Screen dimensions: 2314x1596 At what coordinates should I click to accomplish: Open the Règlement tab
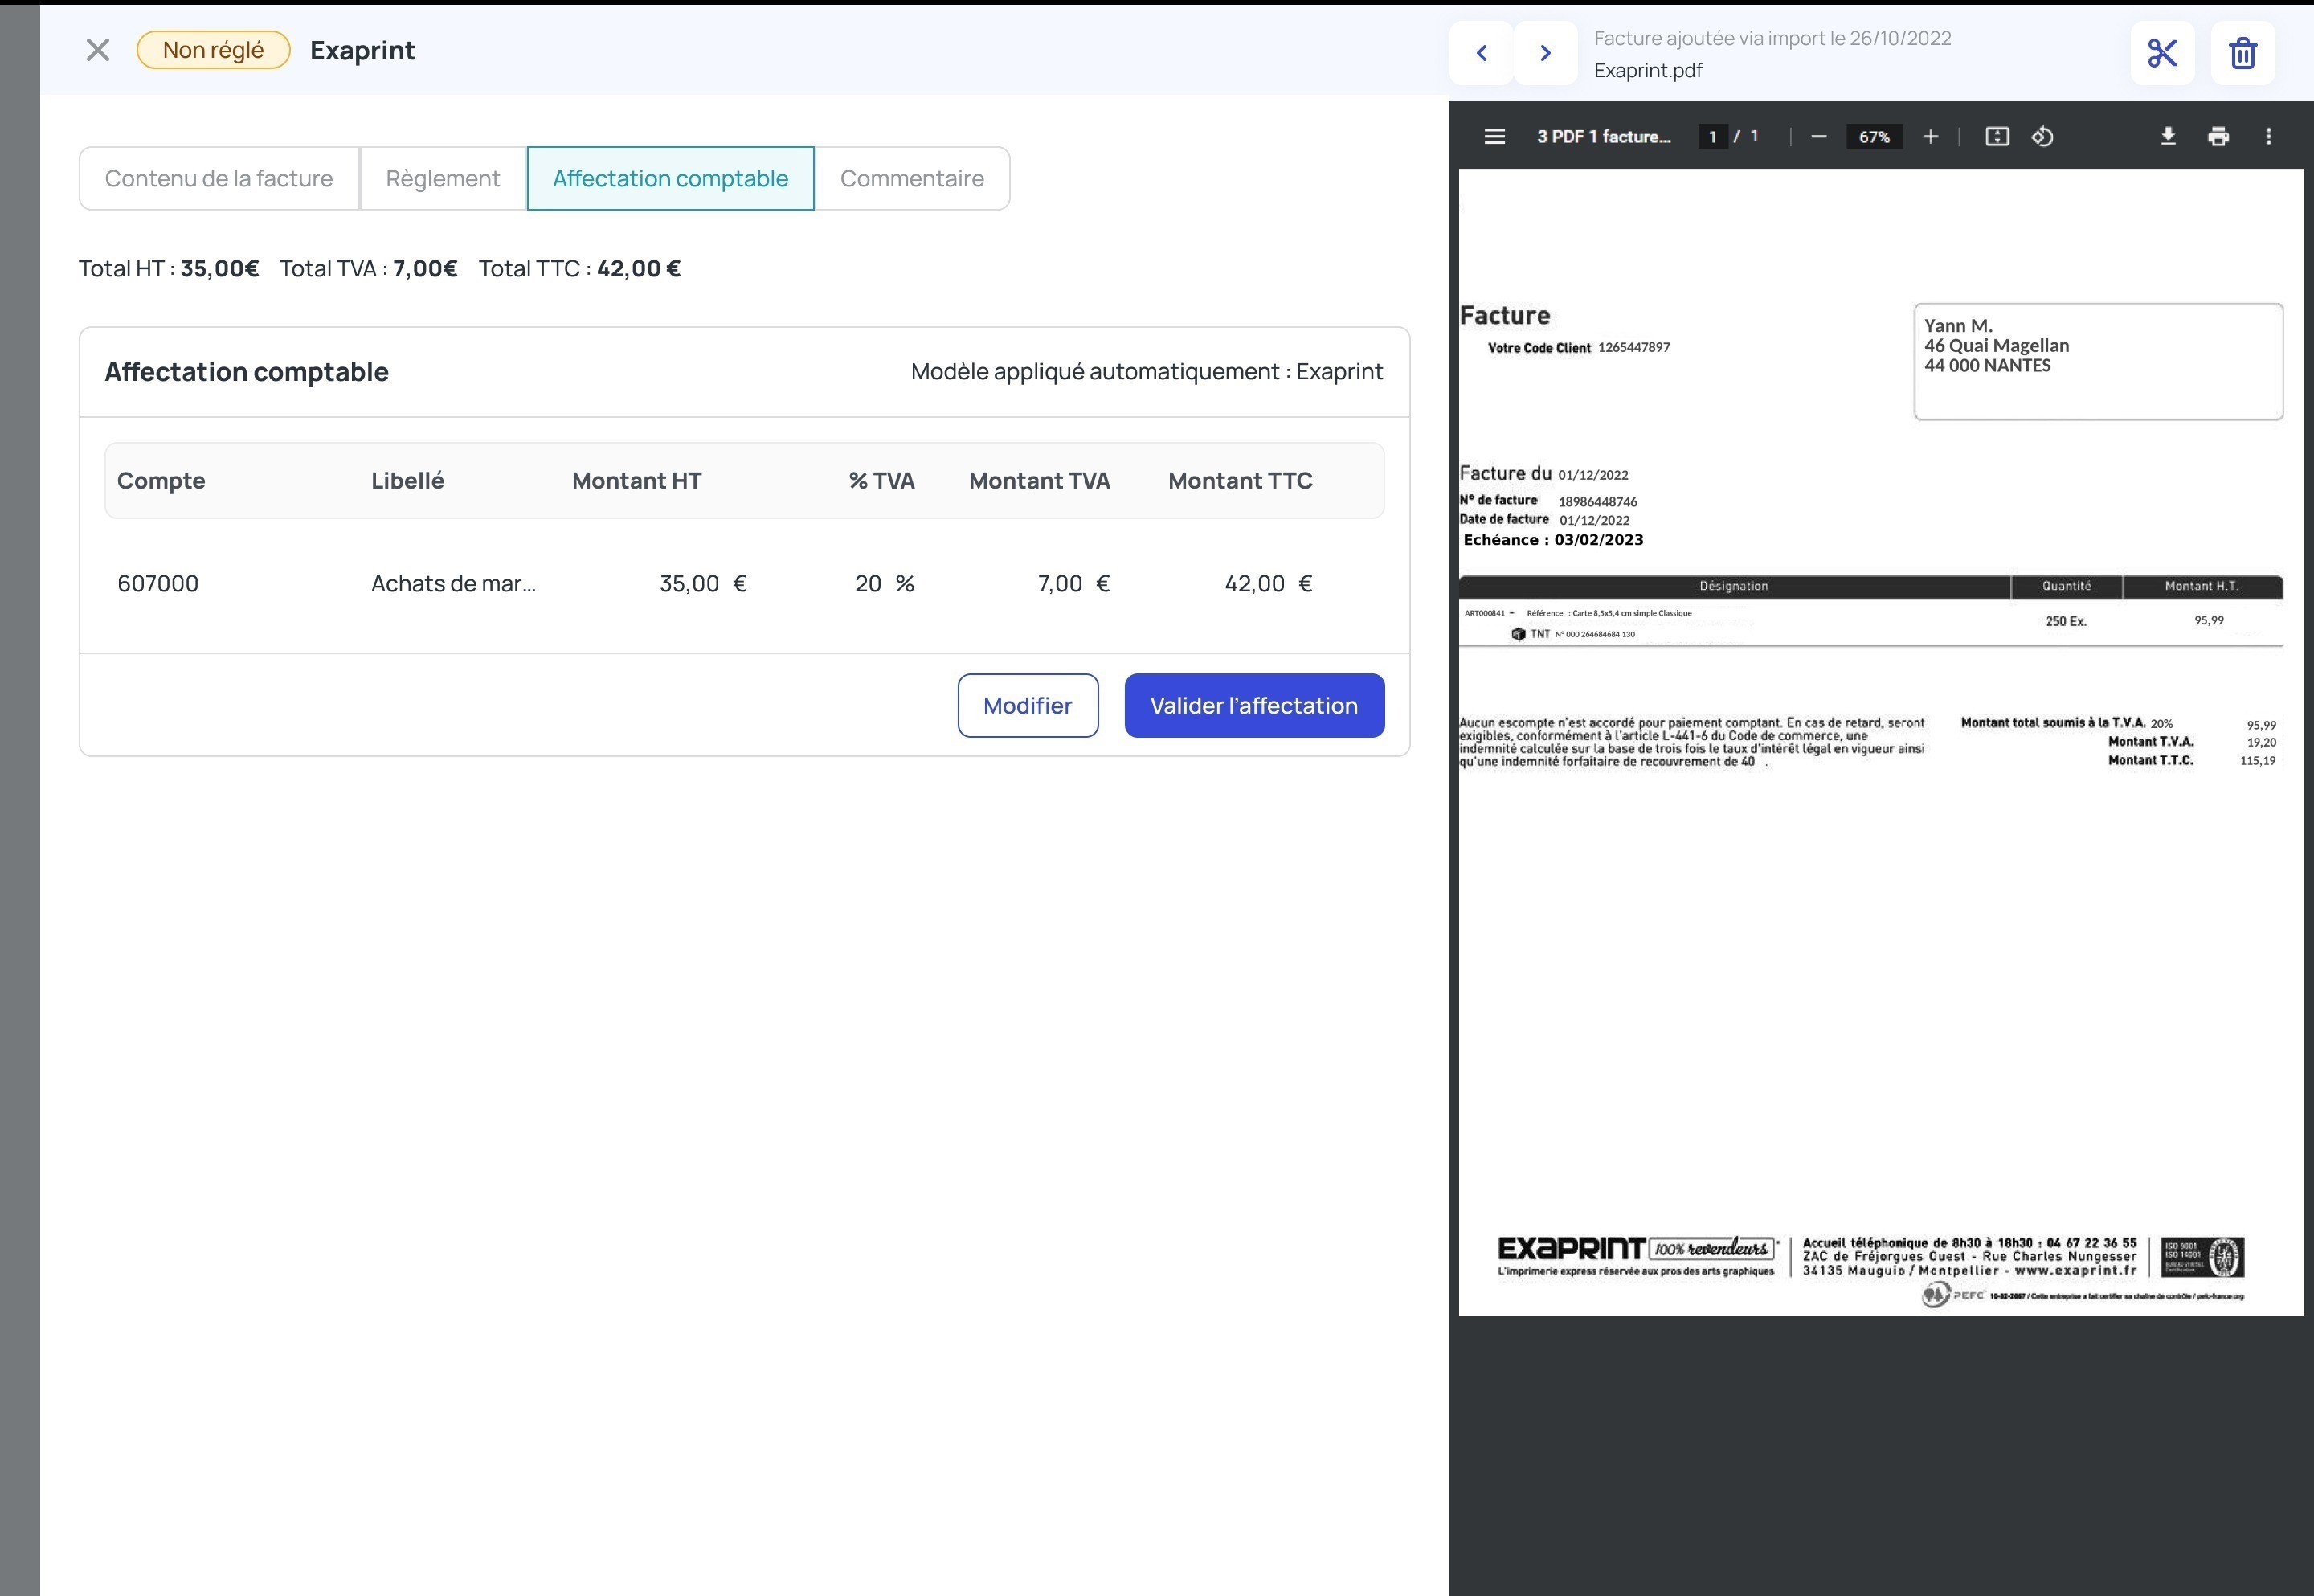pos(443,179)
